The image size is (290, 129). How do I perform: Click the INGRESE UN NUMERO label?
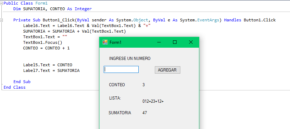coord(130,59)
